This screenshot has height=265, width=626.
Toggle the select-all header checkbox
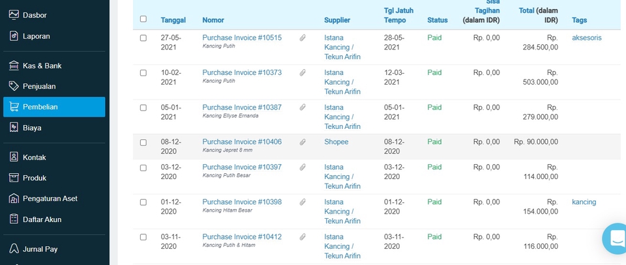[x=143, y=20]
